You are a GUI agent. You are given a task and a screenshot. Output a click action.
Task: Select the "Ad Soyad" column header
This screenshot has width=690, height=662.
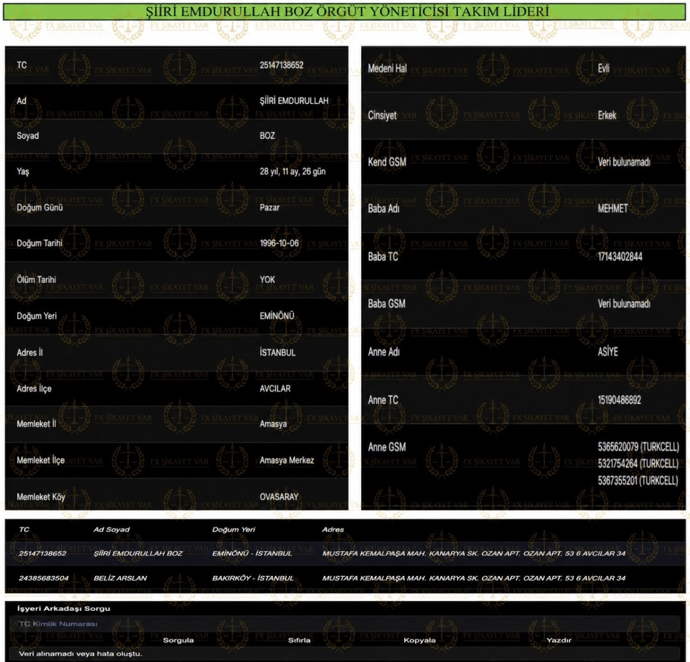pos(112,529)
